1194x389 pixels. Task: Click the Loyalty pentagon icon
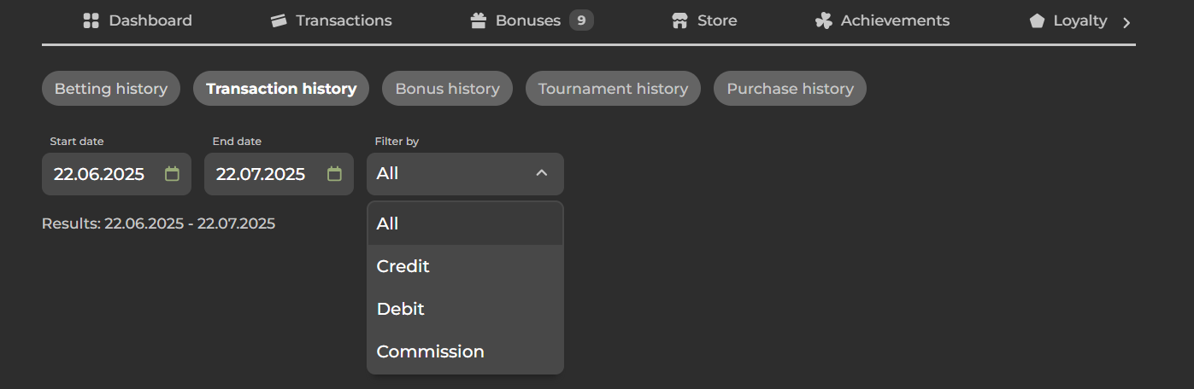click(1038, 20)
